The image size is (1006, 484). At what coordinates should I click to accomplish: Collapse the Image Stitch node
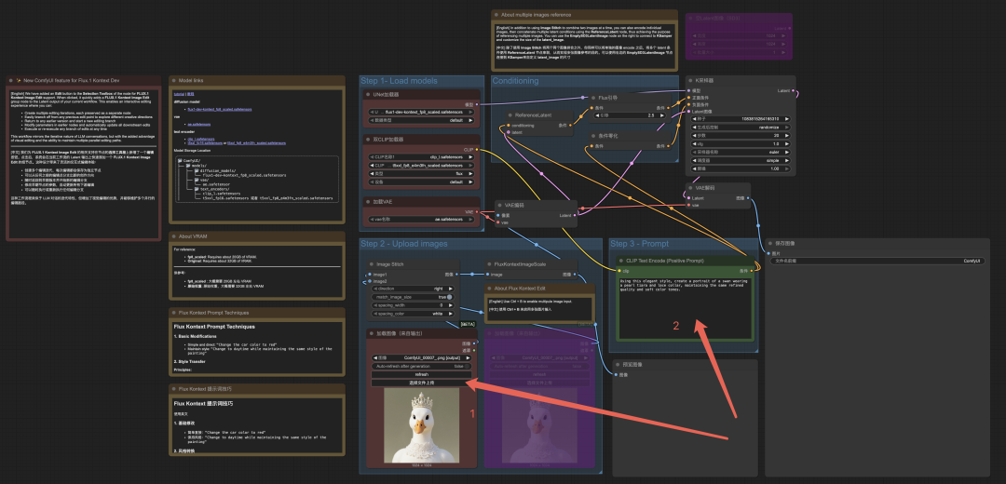point(370,264)
